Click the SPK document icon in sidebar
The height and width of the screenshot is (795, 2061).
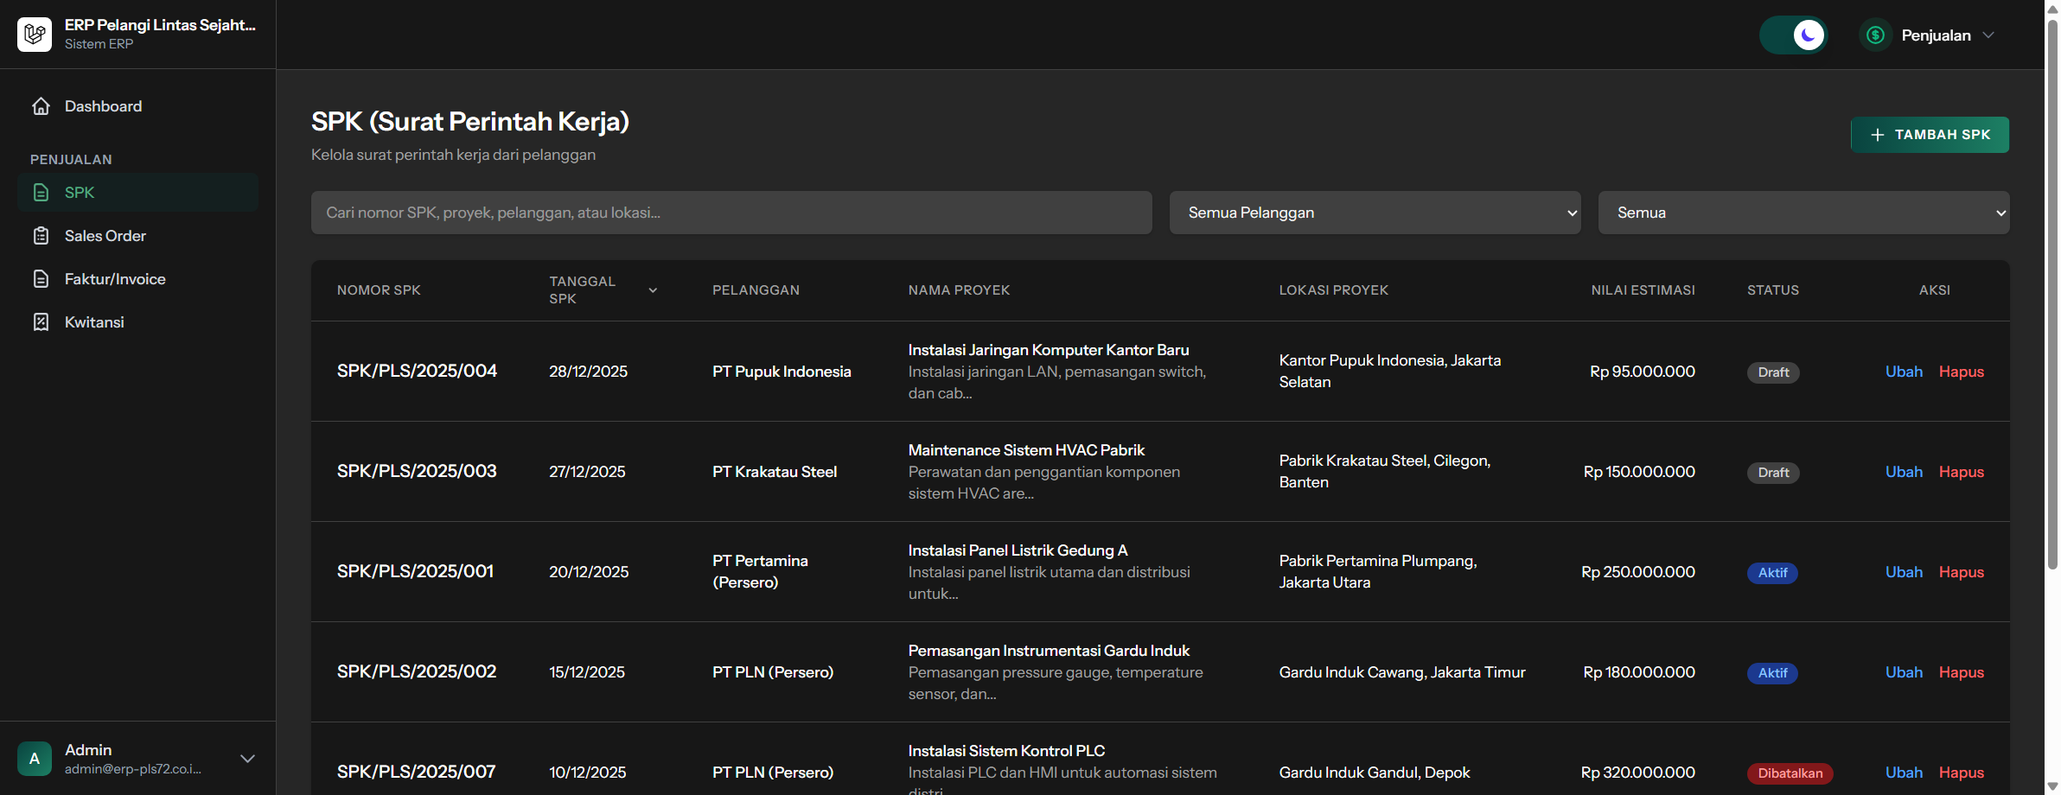pyautogui.click(x=41, y=193)
